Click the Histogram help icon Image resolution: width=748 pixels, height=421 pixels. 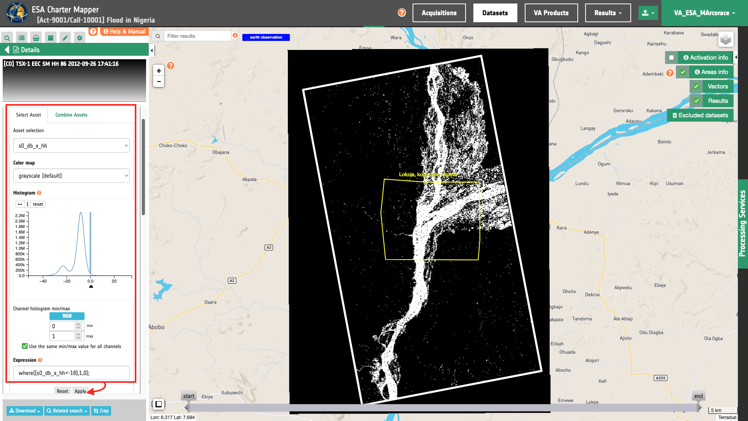39,193
